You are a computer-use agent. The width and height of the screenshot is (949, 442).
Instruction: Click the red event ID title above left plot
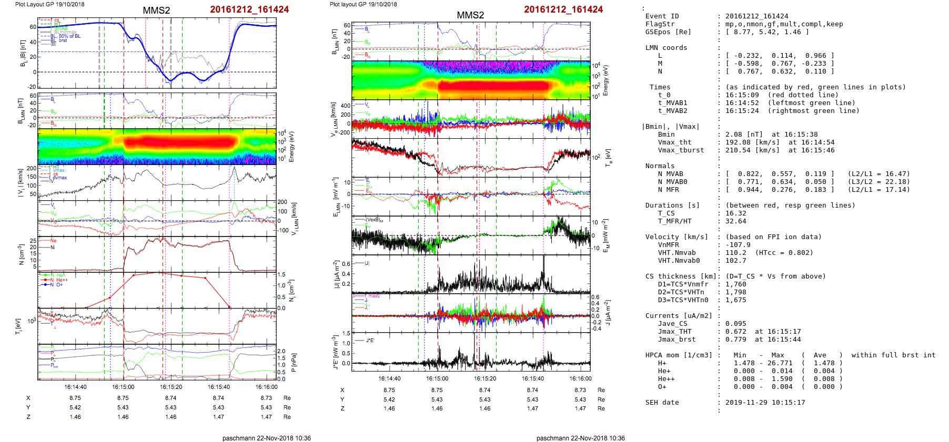point(249,9)
